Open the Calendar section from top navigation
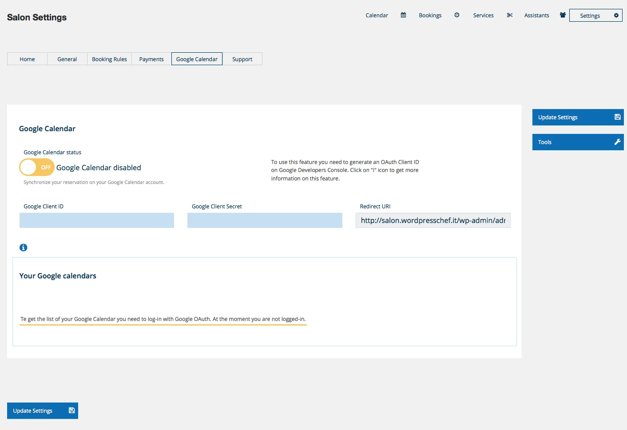 (377, 15)
